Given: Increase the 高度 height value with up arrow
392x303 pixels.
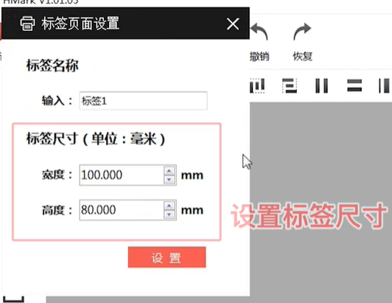Looking at the screenshot, I should (x=169, y=206).
